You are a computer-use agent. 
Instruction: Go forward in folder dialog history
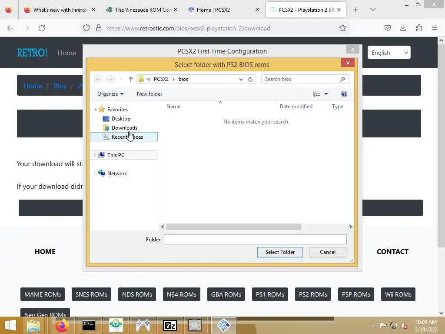[110, 79]
